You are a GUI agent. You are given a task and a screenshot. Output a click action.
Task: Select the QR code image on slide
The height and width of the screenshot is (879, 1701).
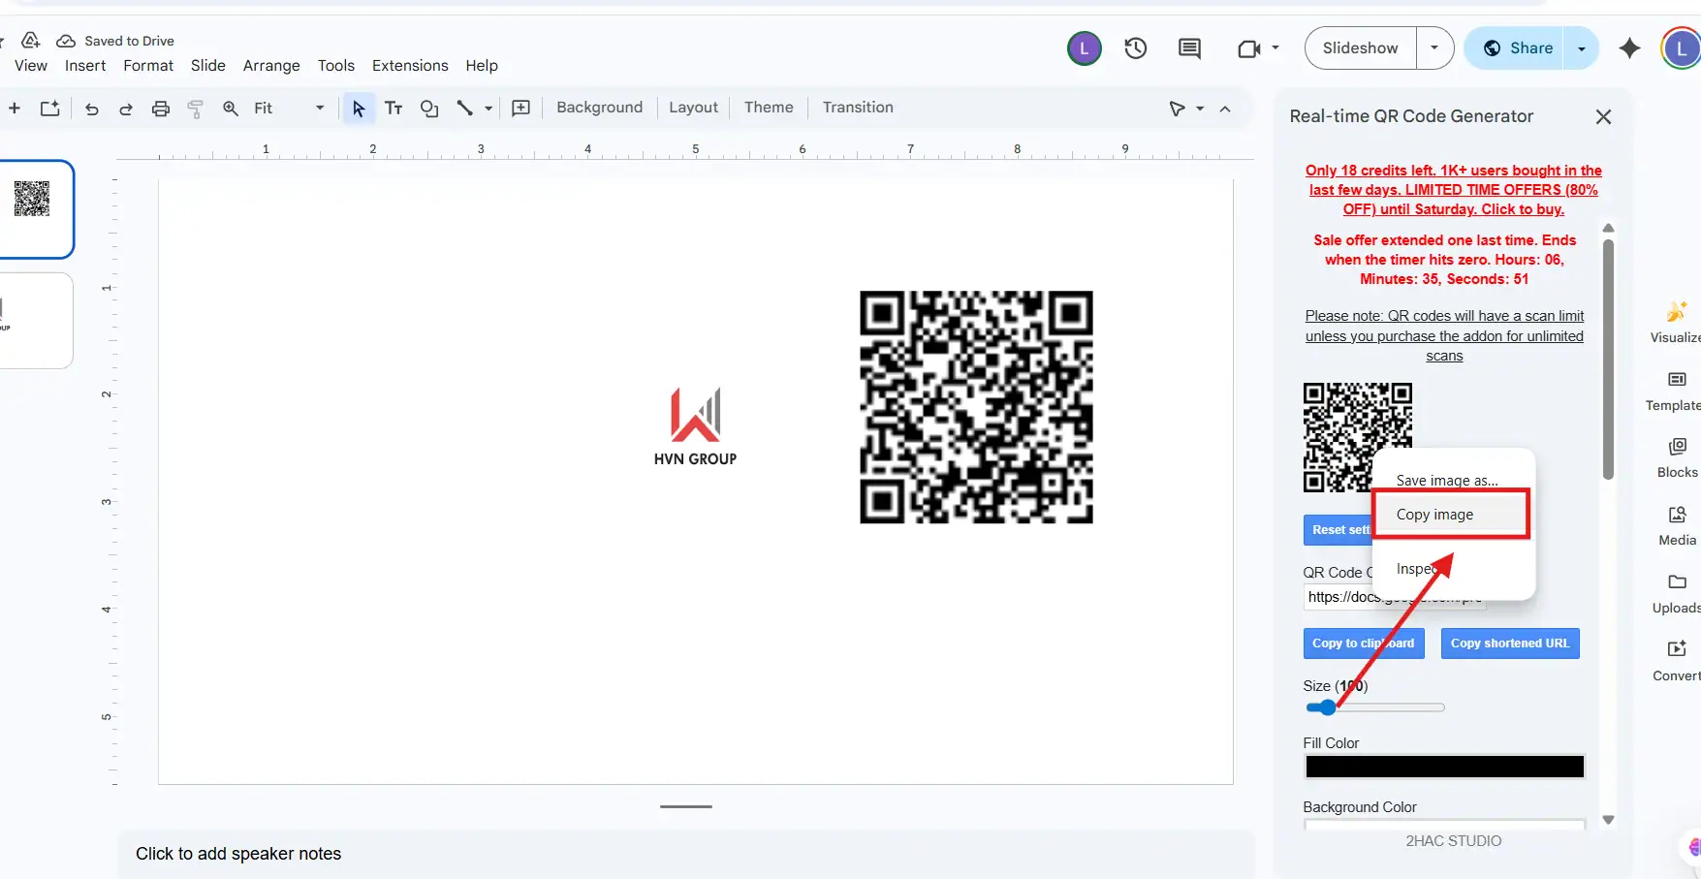(976, 407)
